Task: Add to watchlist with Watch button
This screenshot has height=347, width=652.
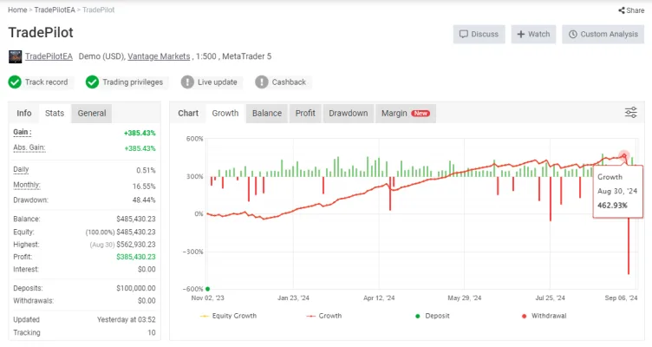Action: (533, 34)
